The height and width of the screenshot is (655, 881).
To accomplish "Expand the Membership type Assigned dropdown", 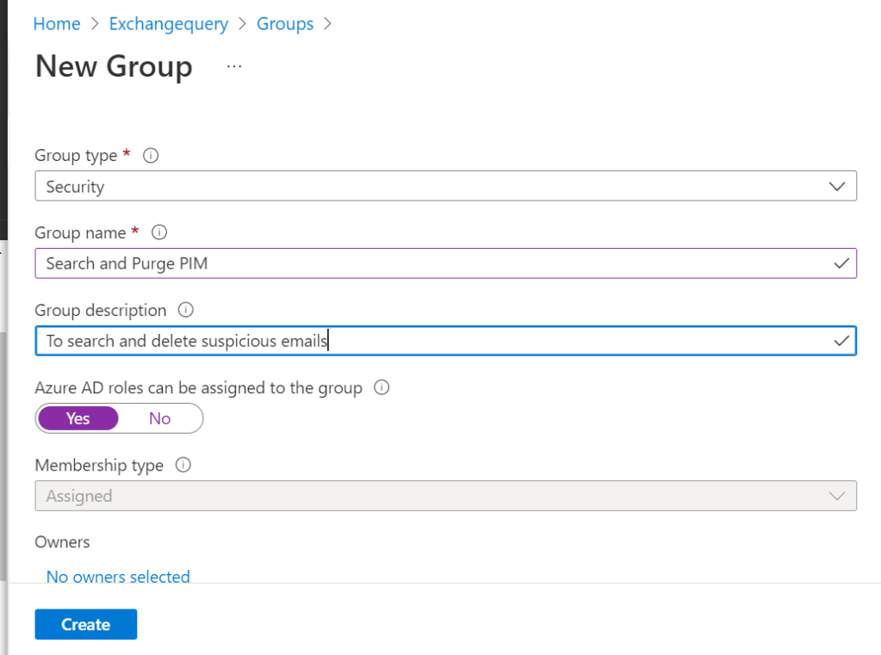I will [431, 496].
